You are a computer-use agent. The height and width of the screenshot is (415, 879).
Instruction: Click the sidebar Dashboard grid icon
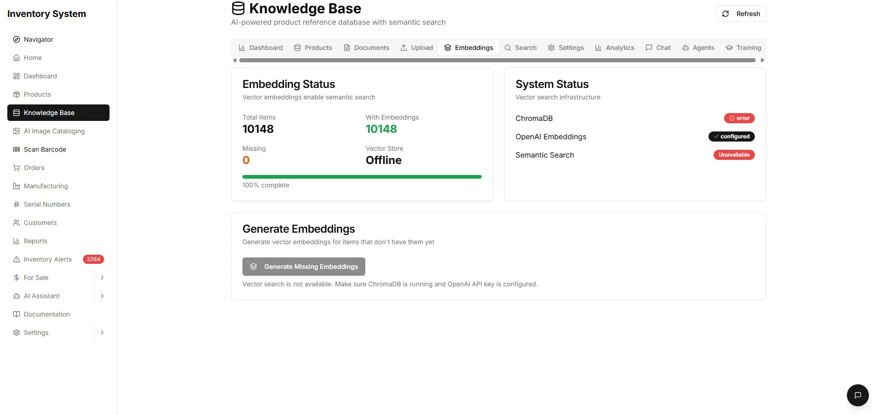tap(16, 76)
